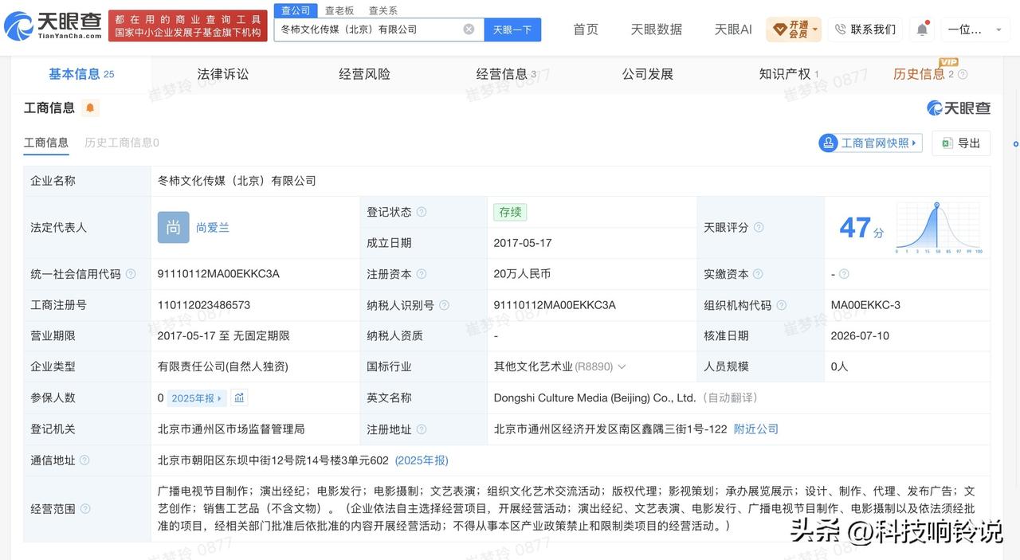This screenshot has width=1020, height=560.
Task: Click the TianYanCha logo at top left
Action: [53, 26]
